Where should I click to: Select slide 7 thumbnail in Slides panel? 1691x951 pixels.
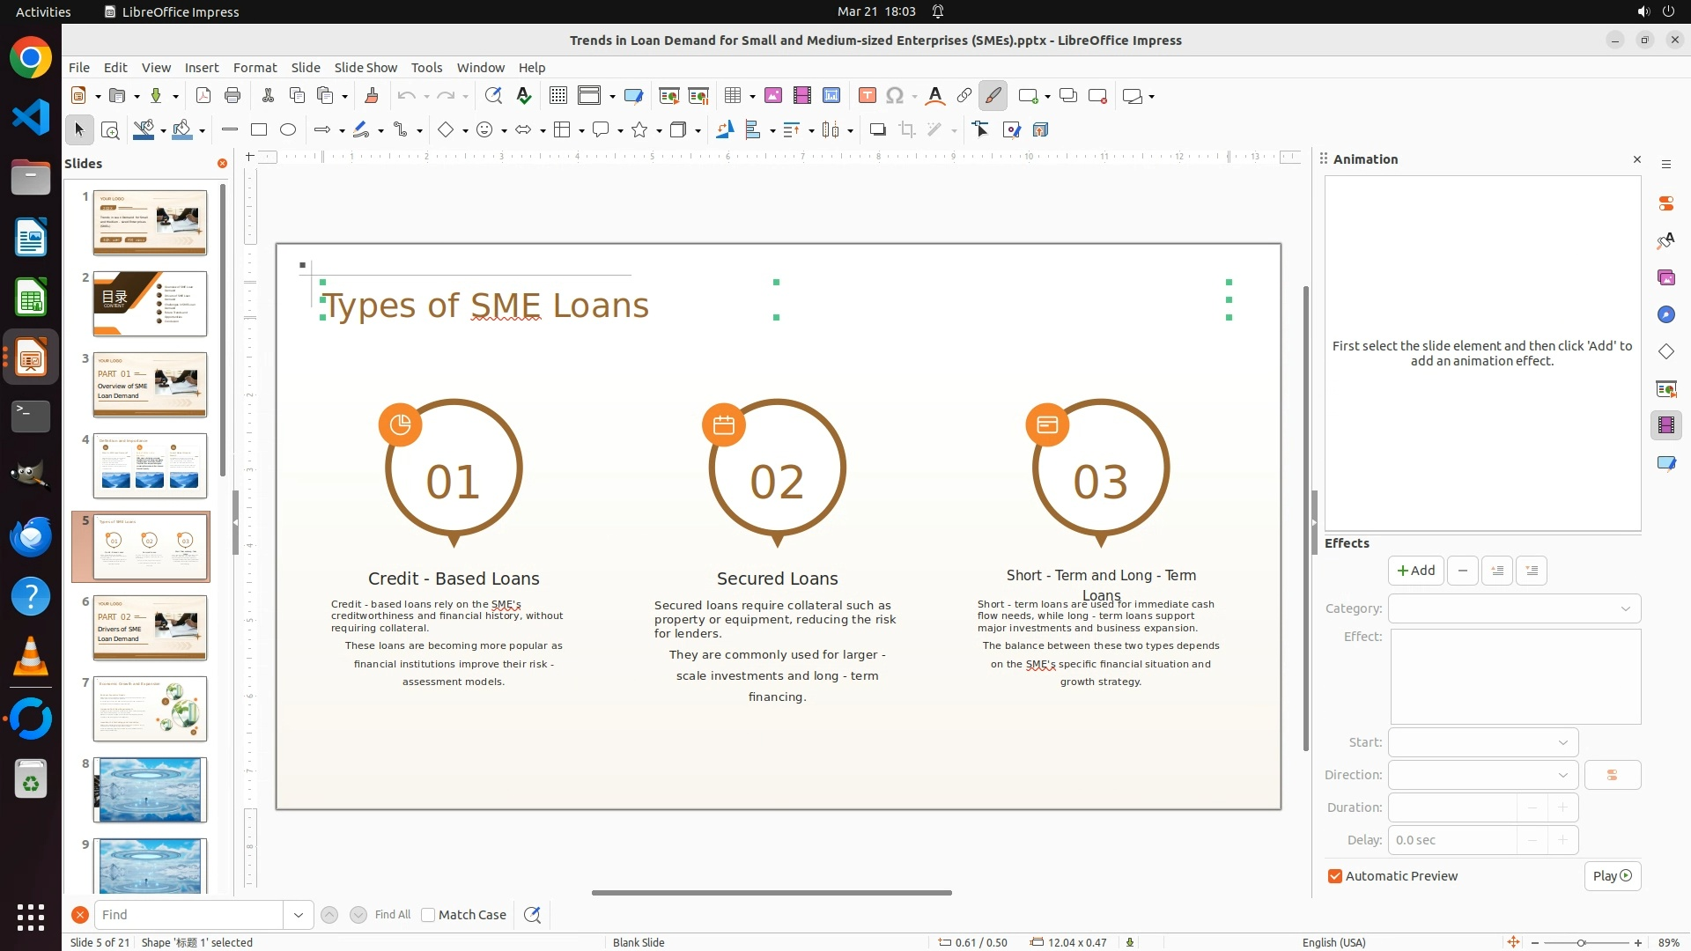tap(150, 709)
